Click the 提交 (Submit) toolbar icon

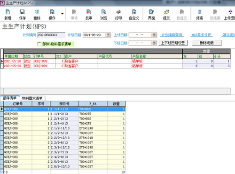click(166, 15)
